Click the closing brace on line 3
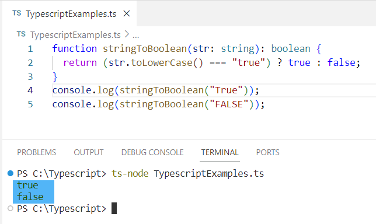 (x=55, y=77)
